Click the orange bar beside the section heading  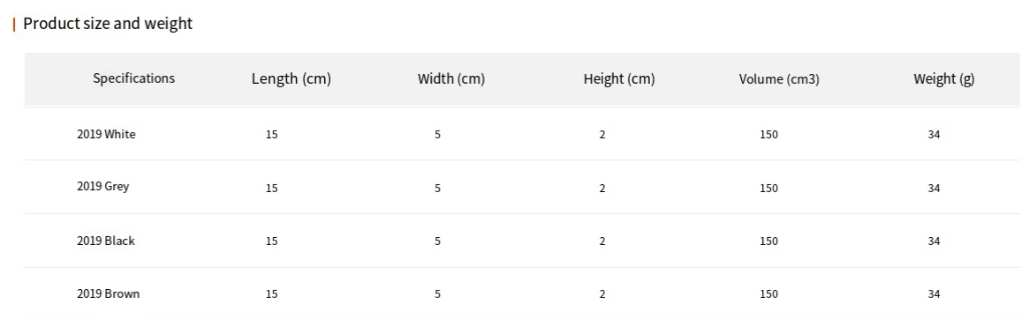14,25
